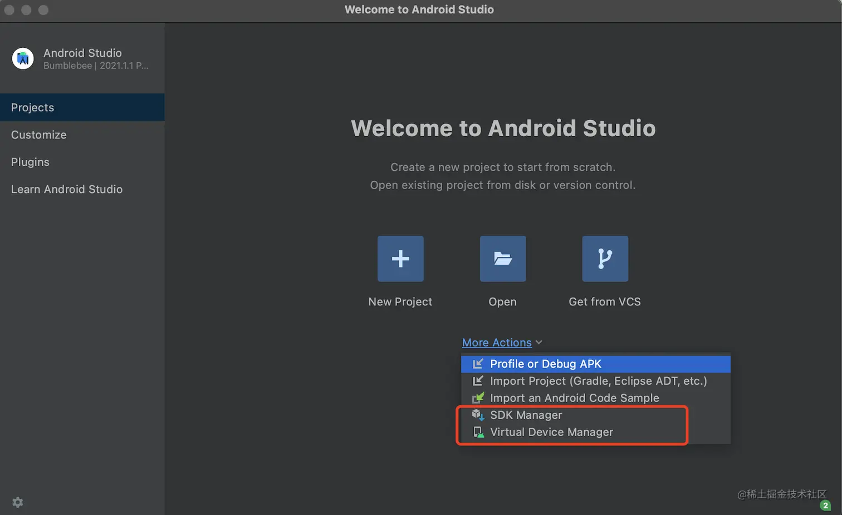Viewport: 842px width, 515px height.
Task: Click the More Actions link
Action: tap(497, 343)
